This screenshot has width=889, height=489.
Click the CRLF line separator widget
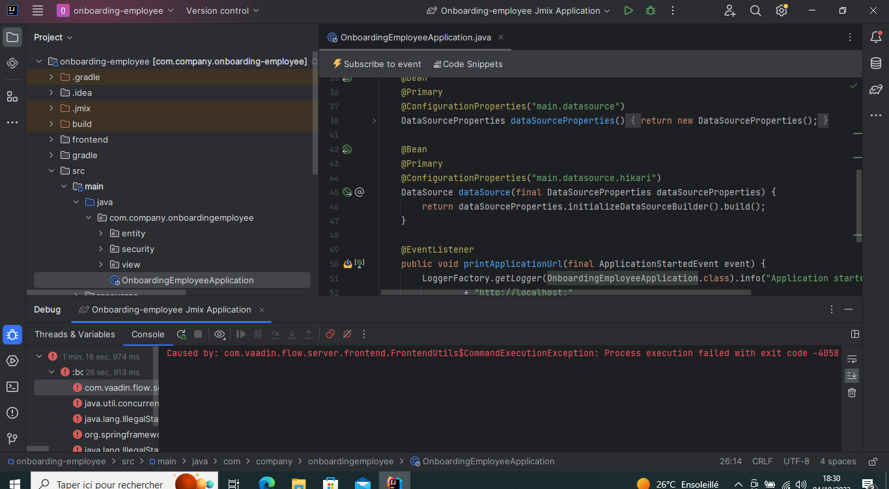pos(763,461)
